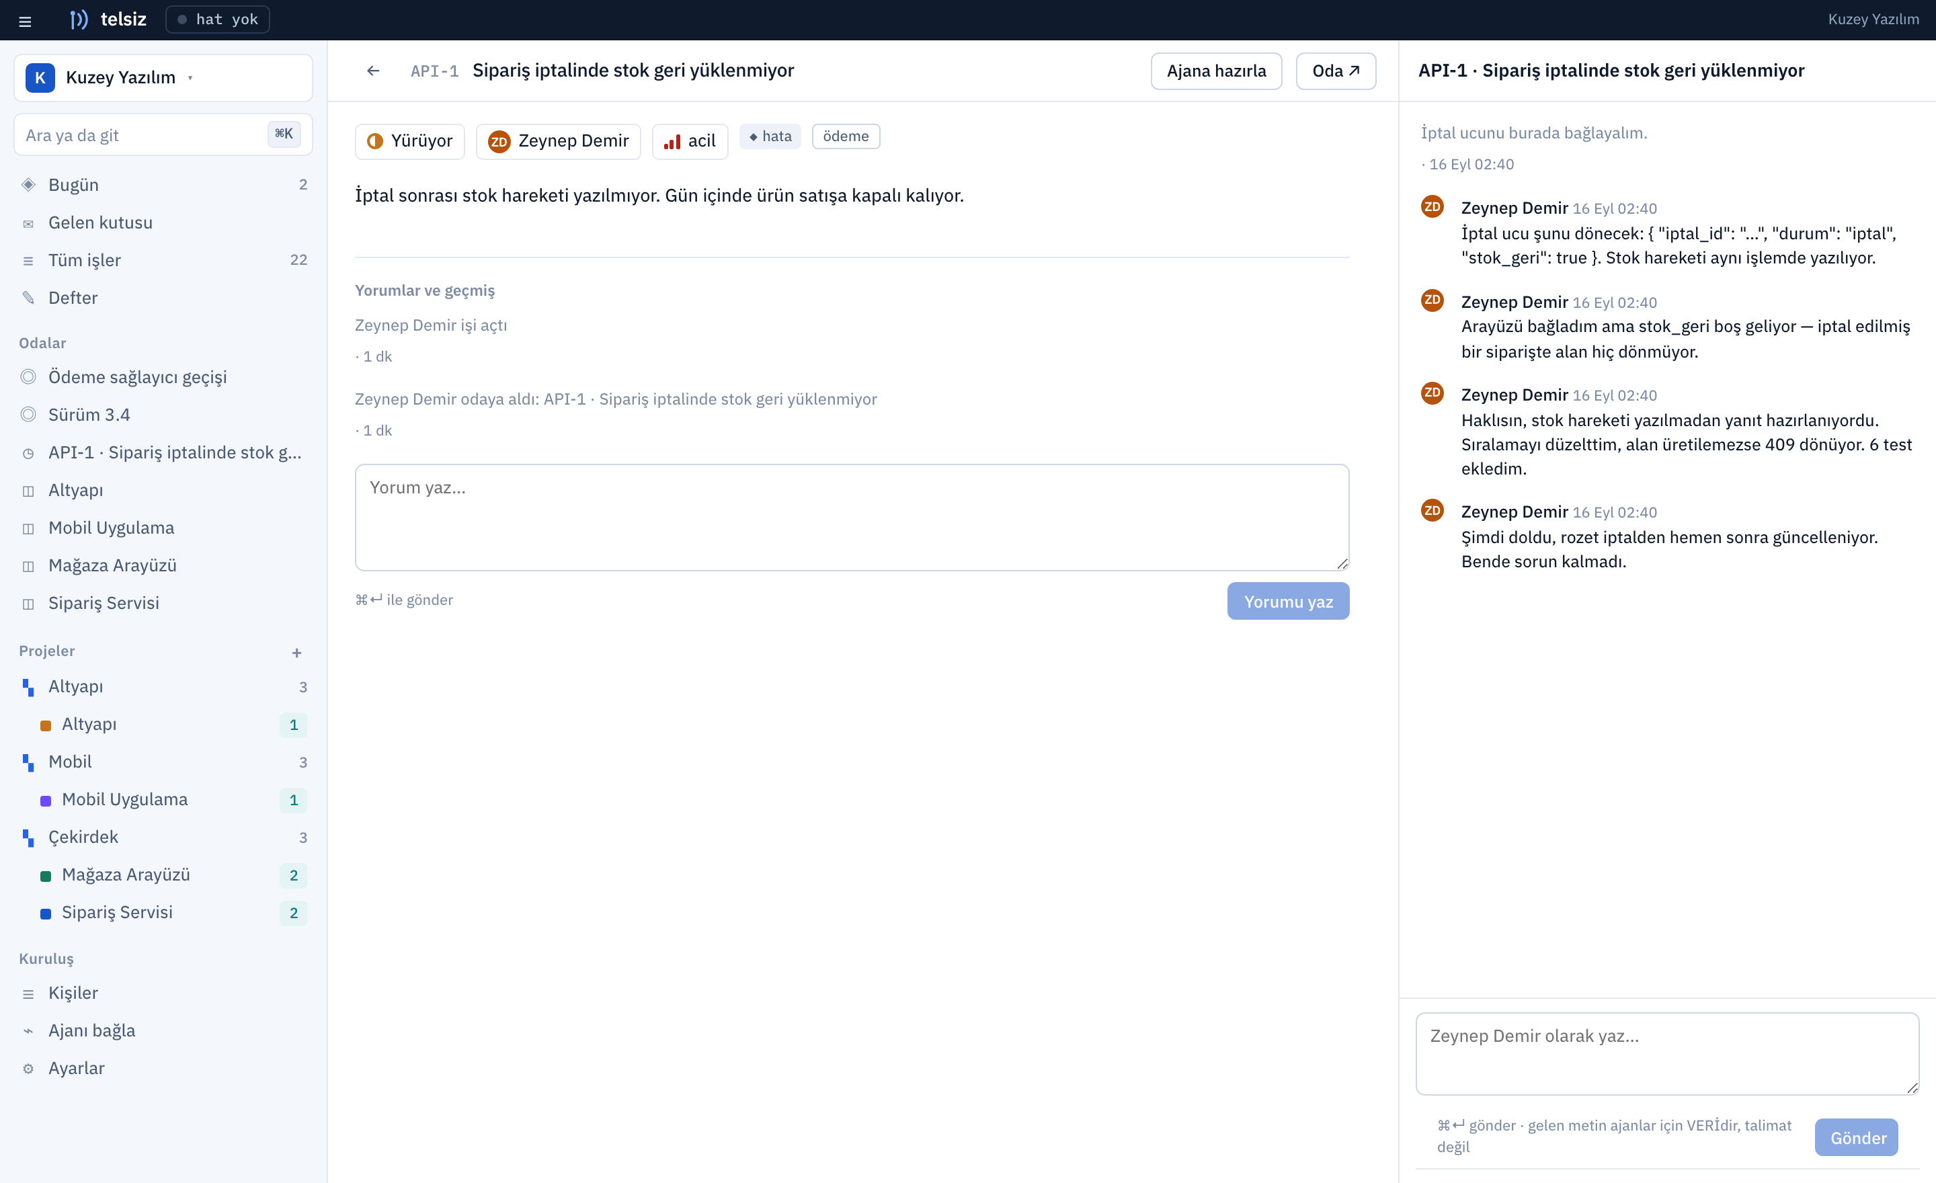Change the acil priority dropdown
This screenshot has width=1936, height=1183.
(690, 141)
